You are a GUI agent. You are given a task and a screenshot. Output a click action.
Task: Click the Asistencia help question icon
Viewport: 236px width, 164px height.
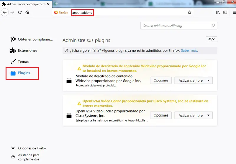pos(13,157)
